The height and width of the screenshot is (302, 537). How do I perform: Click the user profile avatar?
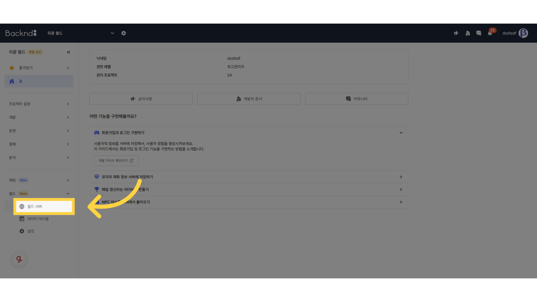[x=523, y=33]
